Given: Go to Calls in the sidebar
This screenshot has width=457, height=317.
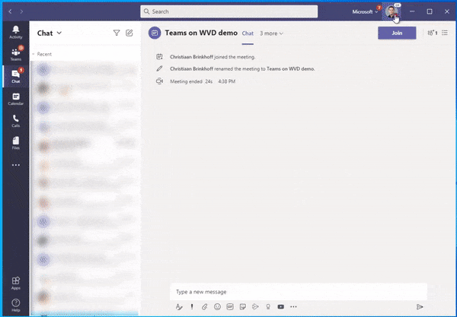Looking at the screenshot, I should (16, 121).
